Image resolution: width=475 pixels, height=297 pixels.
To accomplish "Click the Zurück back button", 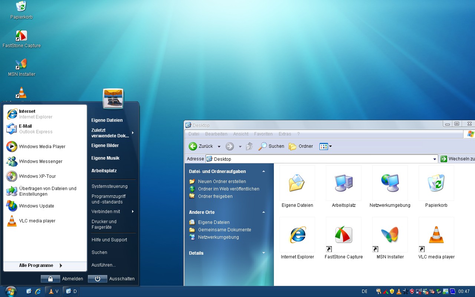I will (201, 146).
